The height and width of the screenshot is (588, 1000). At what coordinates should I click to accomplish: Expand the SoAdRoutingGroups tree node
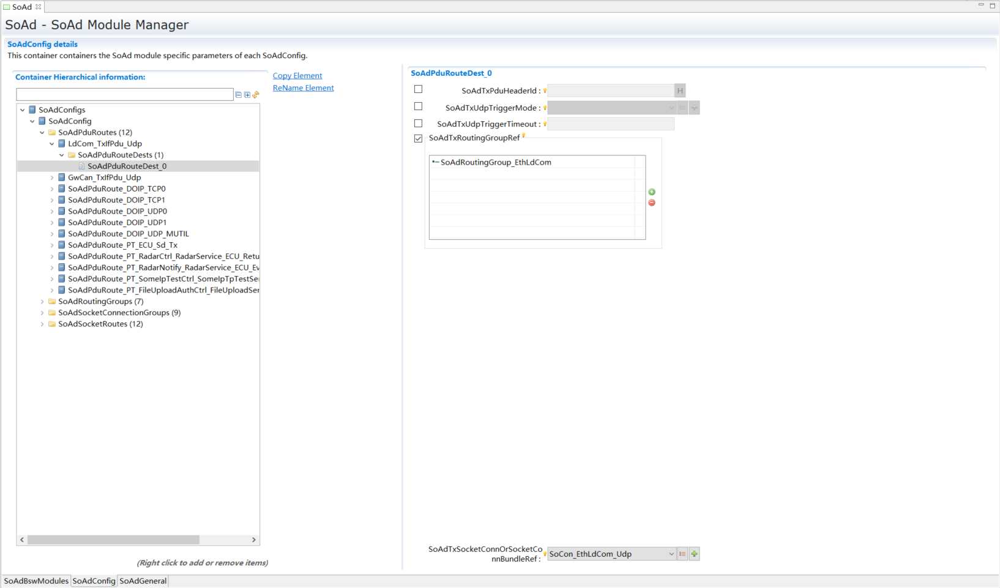[42, 302]
